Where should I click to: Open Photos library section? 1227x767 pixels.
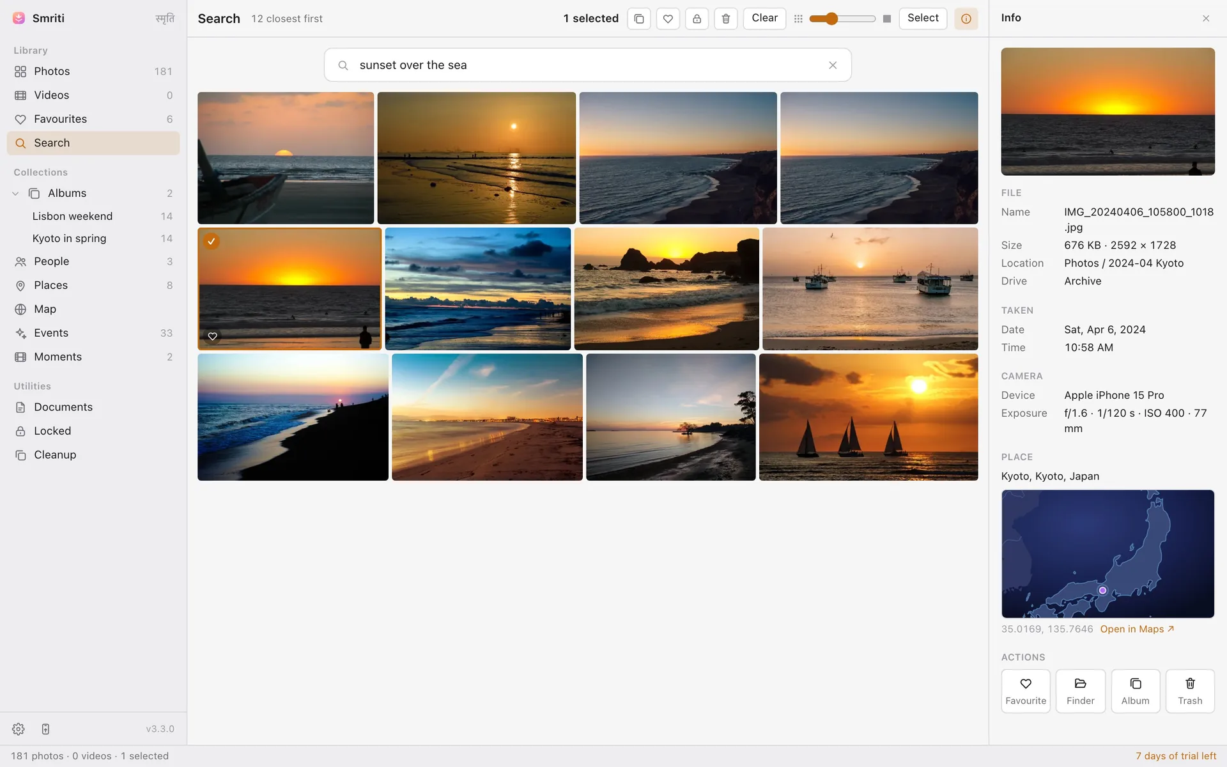[x=93, y=71]
